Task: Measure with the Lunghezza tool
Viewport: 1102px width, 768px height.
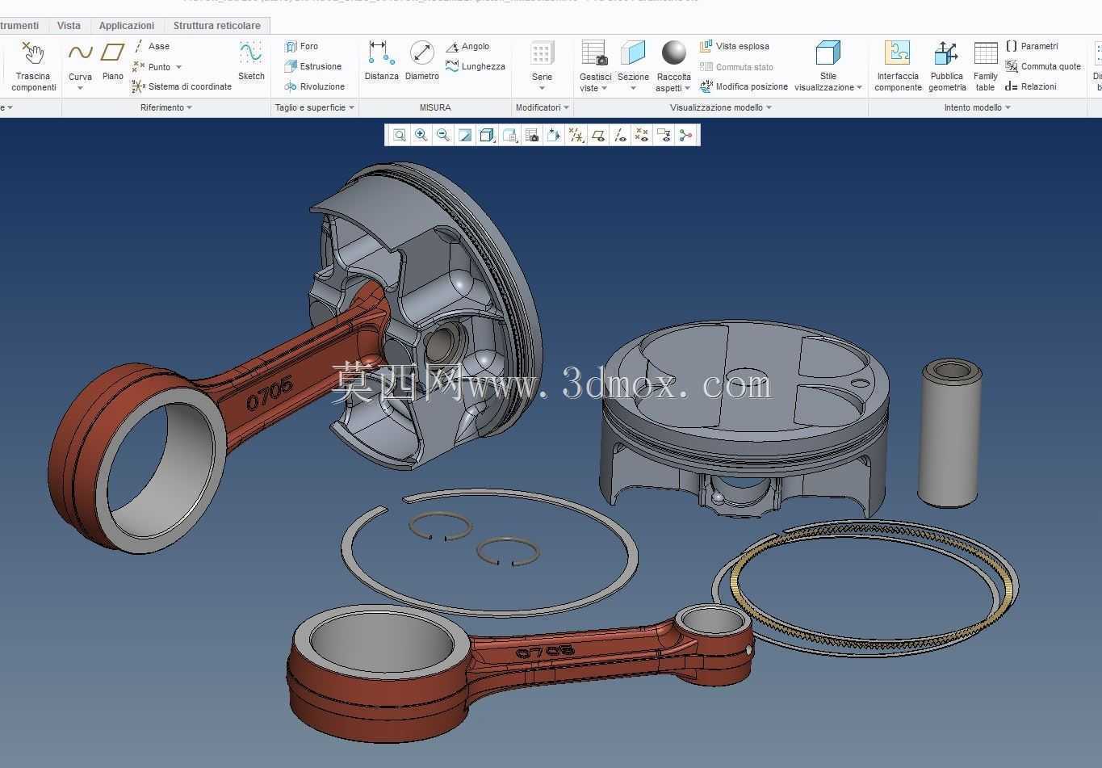Action: click(476, 66)
